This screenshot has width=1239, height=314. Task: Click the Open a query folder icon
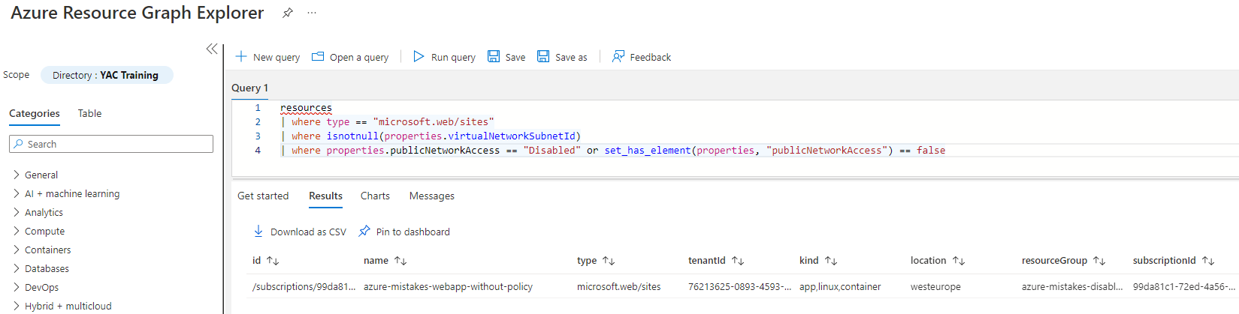coord(318,56)
